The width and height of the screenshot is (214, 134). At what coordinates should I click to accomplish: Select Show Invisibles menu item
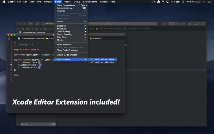click(x=71, y=44)
